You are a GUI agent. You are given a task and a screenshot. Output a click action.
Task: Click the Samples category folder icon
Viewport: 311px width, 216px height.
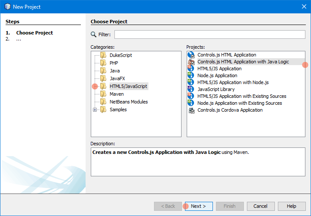[x=103, y=109]
